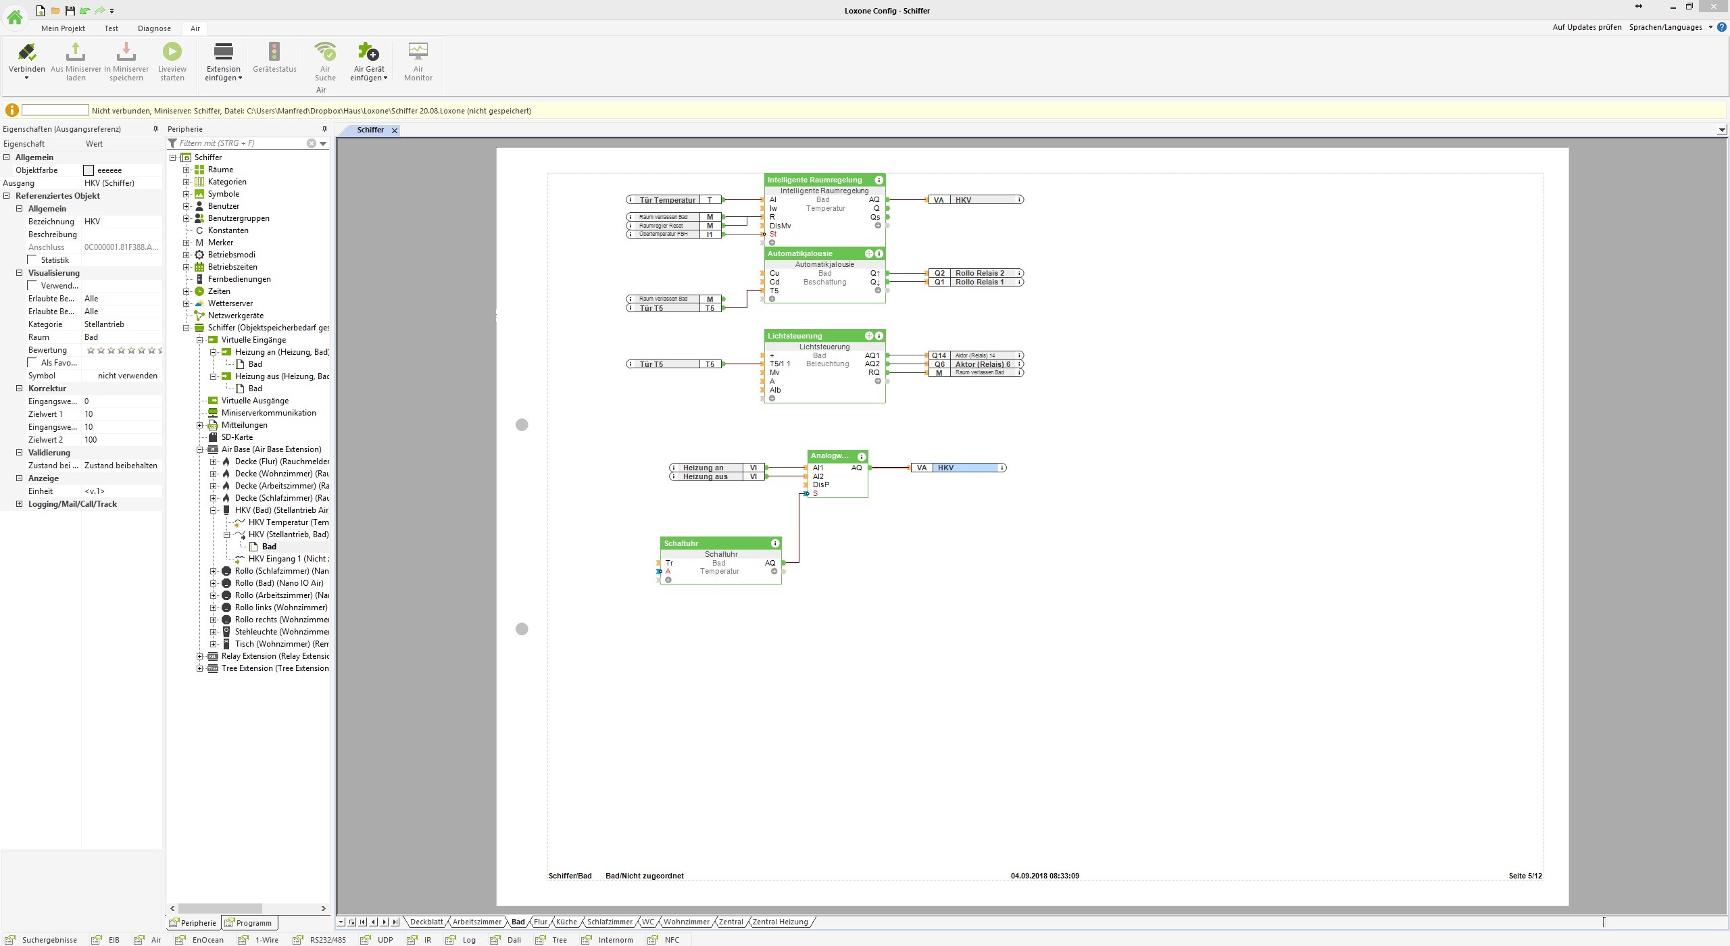Click Aus Miniserver laden icon
The width and height of the screenshot is (1730, 946).
point(76,52)
